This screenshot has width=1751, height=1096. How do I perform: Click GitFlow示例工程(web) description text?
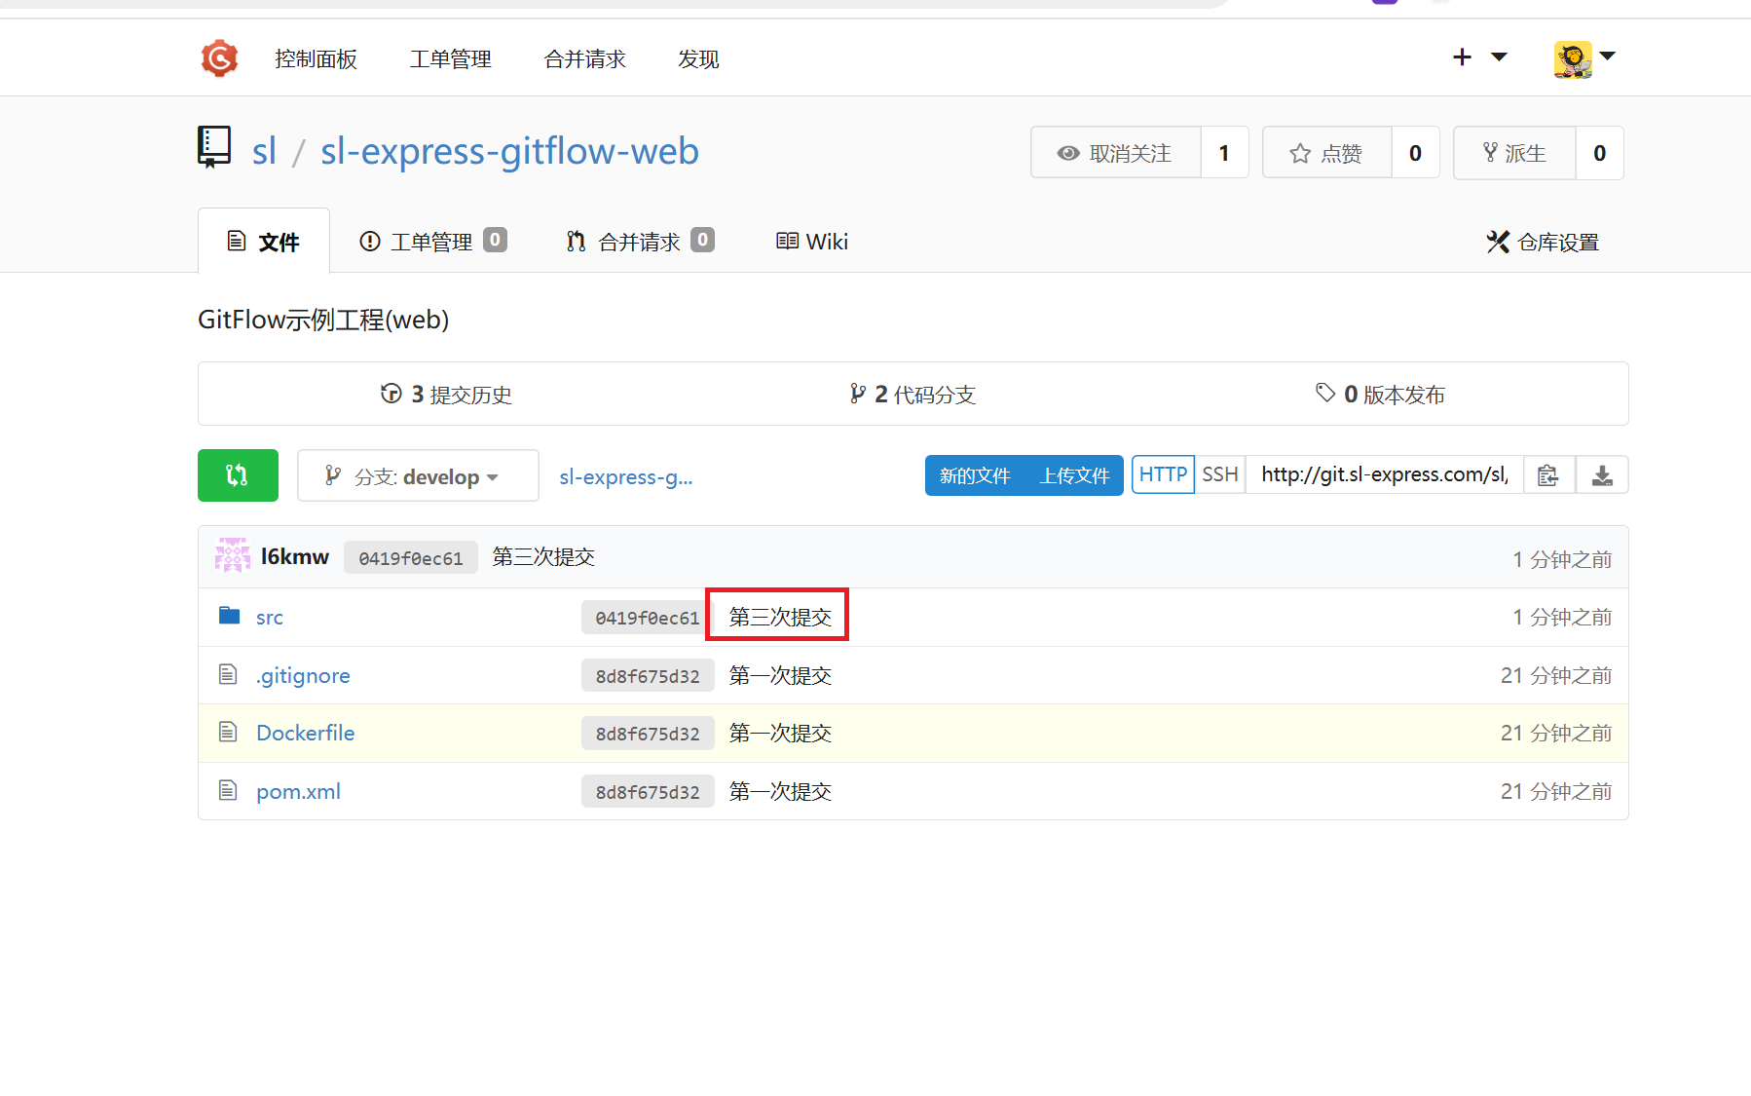[x=323, y=320]
